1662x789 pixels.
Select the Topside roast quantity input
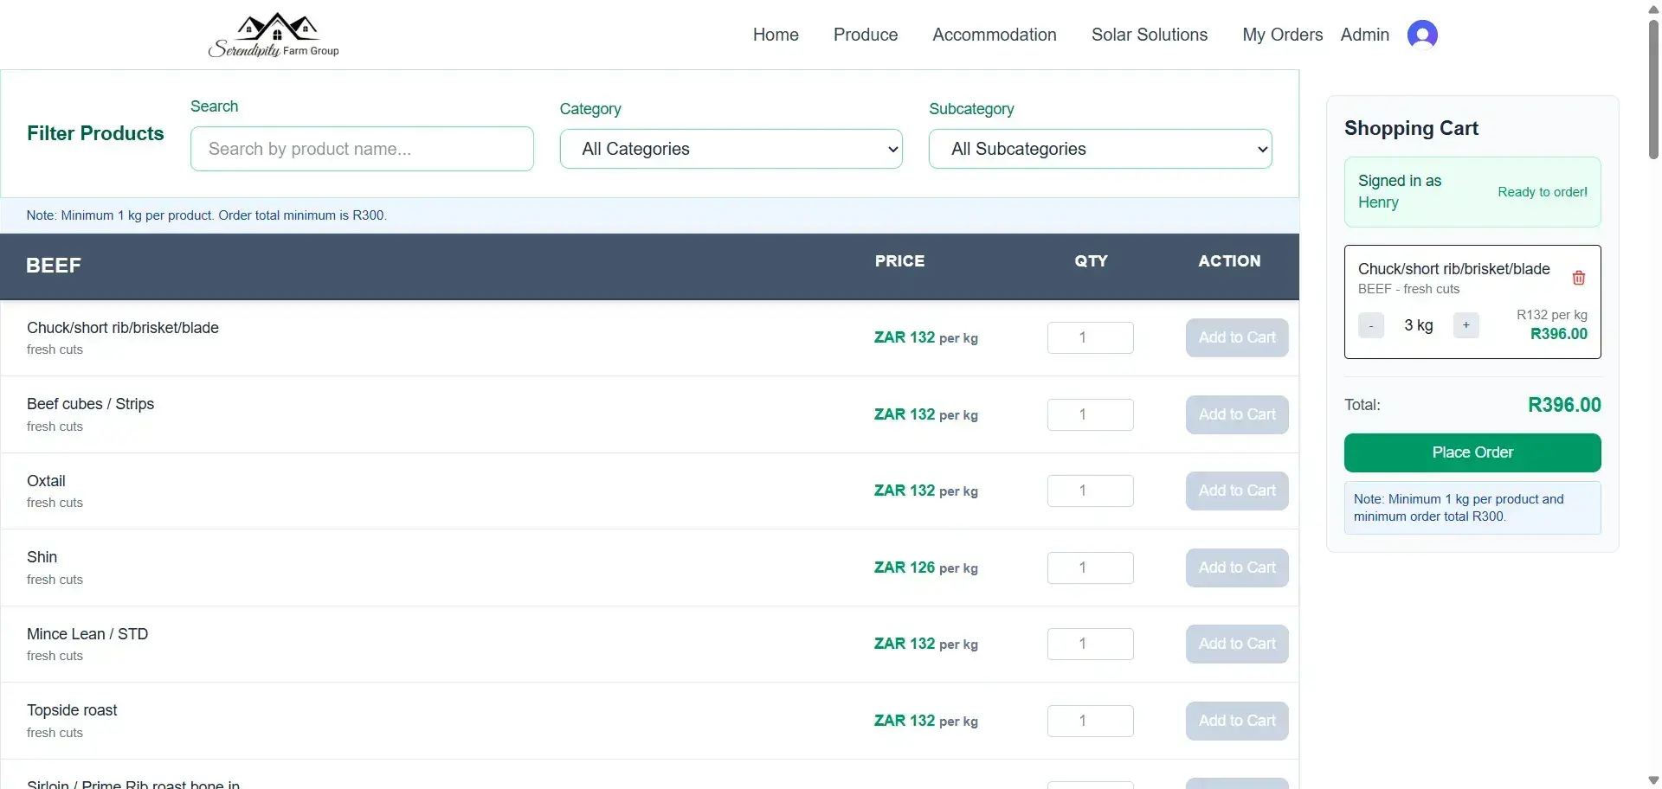point(1090,721)
